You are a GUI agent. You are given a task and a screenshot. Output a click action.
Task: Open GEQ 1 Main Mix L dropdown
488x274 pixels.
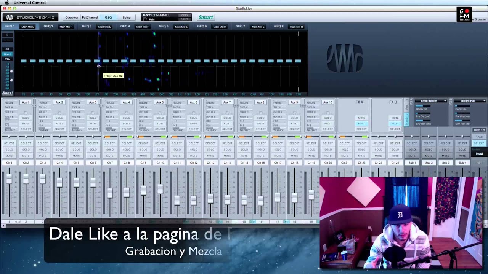point(27,27)
